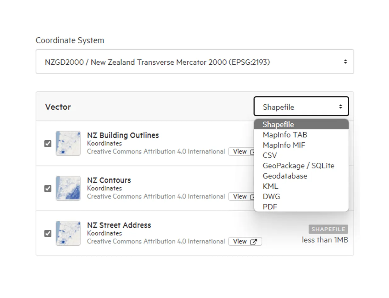389x298 pixels.
Task: Collapse the Shapefile vector format dropdown
Action: 301,107
